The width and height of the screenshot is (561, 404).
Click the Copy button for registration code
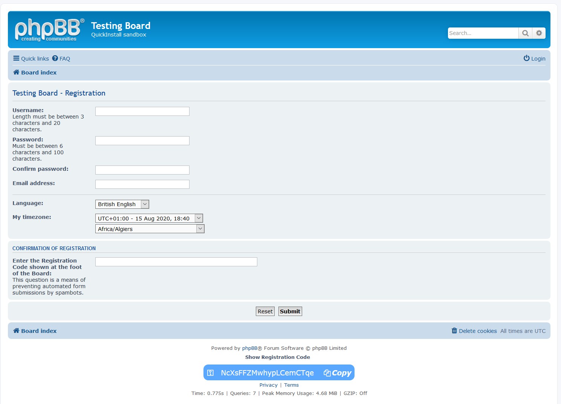[x=338, y=373]
